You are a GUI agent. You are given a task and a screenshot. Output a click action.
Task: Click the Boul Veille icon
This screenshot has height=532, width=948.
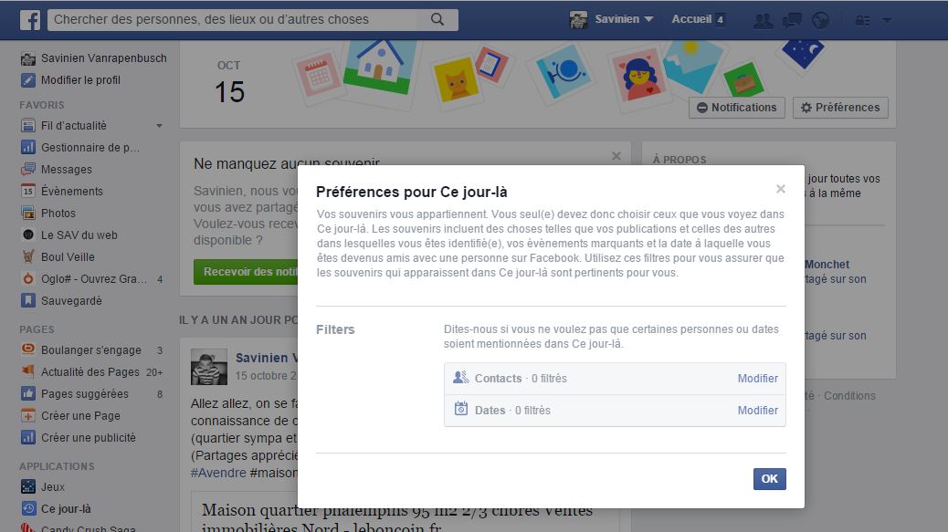27,256
